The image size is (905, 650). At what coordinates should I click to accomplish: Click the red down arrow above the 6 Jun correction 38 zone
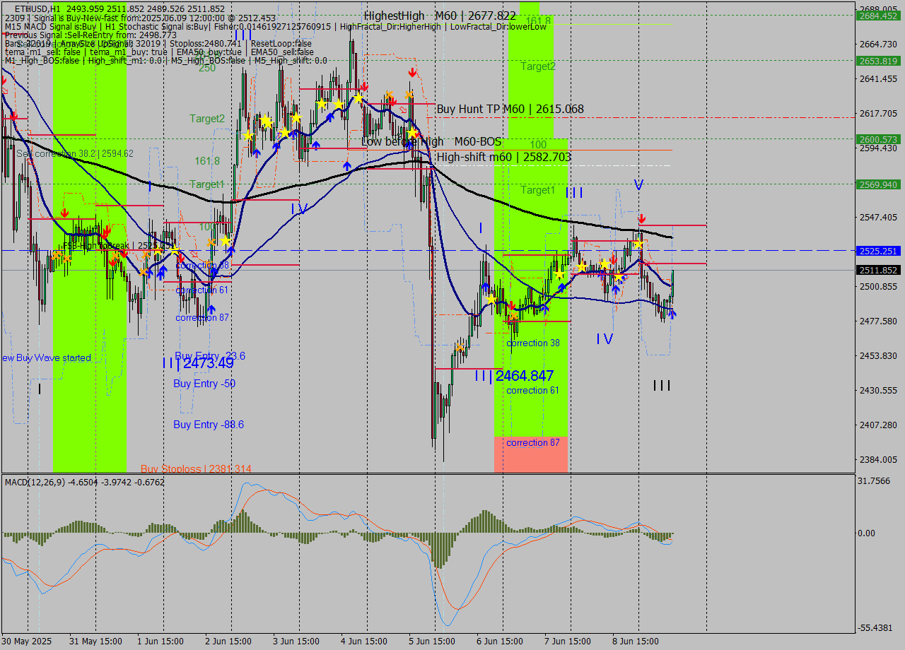(512, 306)
